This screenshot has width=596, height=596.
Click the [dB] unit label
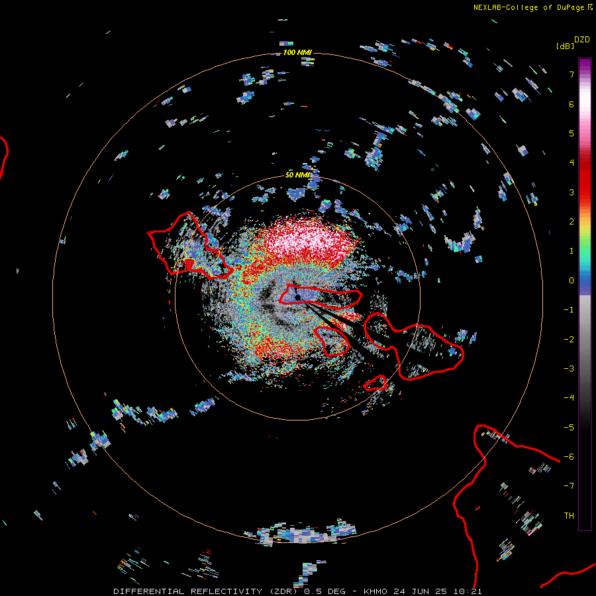pyautogui.click(x=565, y=46)
